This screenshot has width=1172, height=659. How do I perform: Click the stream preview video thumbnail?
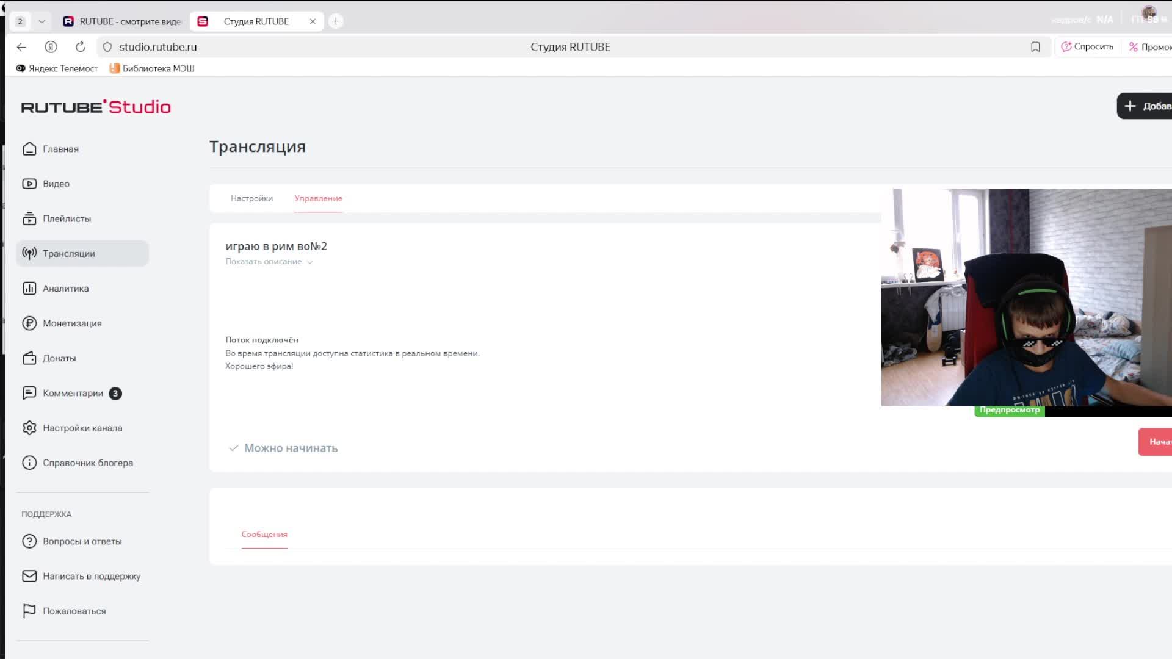(x=1025, y=297)
